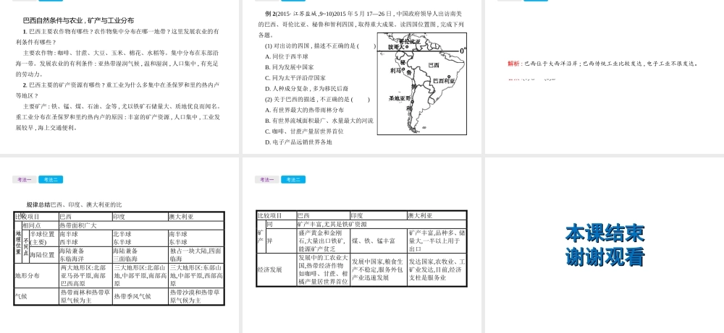Click the 热带季风气候 cell
Viewport: 724px width, 333px height.
click(140, 296)
